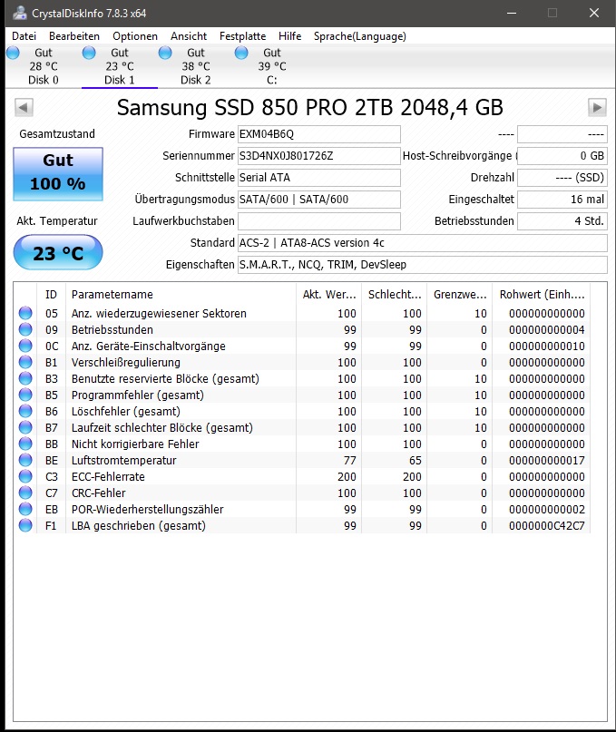The width and height of the screenshot is (616, 732).
Task: Click the Parametername column header
Action: coord(181,295)
